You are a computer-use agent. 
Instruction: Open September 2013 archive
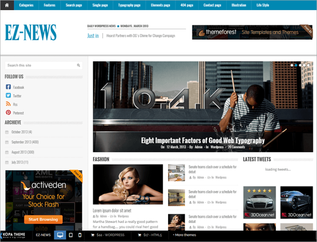(x=25, y=142)
